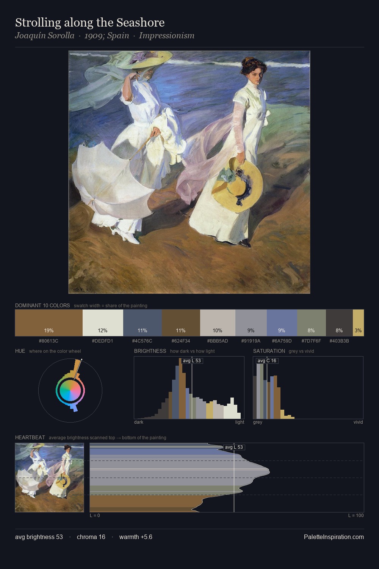The width and height of the screenshot is (379, 569).
Task: Click the 'DOMINANT 10 COLORS' heading
Action: coord(42,305)
